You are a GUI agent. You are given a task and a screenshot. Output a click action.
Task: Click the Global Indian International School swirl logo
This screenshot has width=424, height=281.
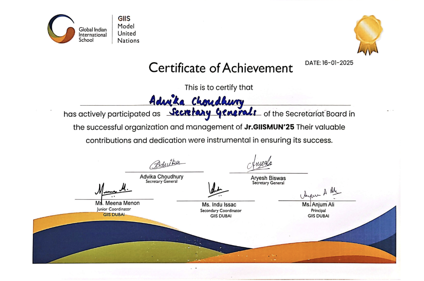tap(61, 29)
